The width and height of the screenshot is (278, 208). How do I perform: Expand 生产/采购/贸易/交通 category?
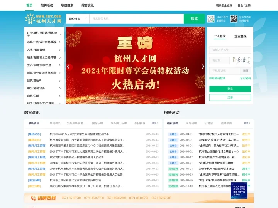[44, 65]
